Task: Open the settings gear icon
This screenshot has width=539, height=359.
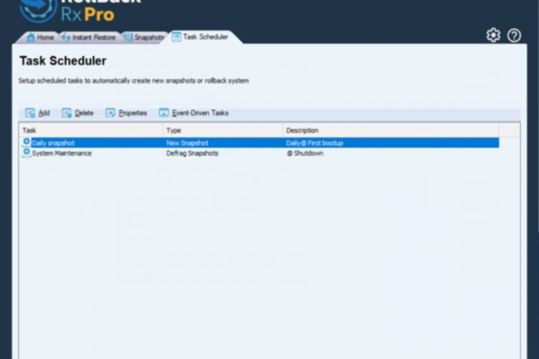Action: [493, 35]
